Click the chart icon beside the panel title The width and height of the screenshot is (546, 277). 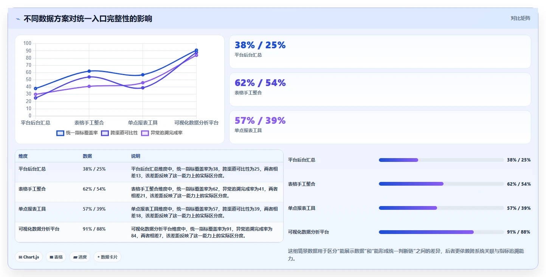[18, 19]
